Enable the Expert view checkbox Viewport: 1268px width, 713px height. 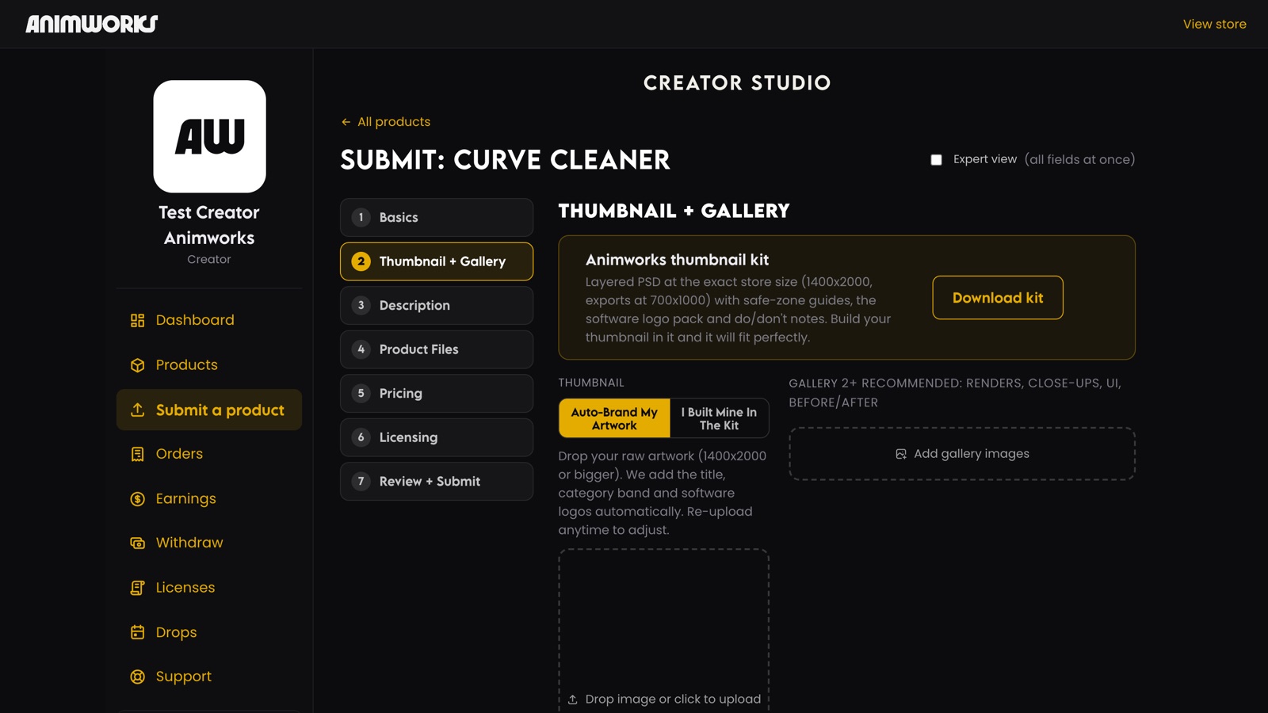click(936, 160)
